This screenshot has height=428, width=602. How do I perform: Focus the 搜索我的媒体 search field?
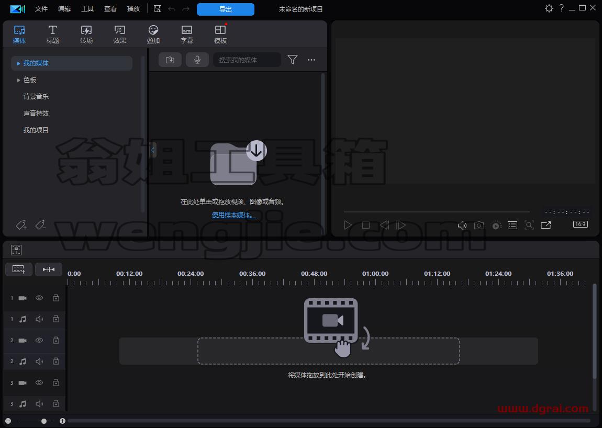(x=247, y=60)
